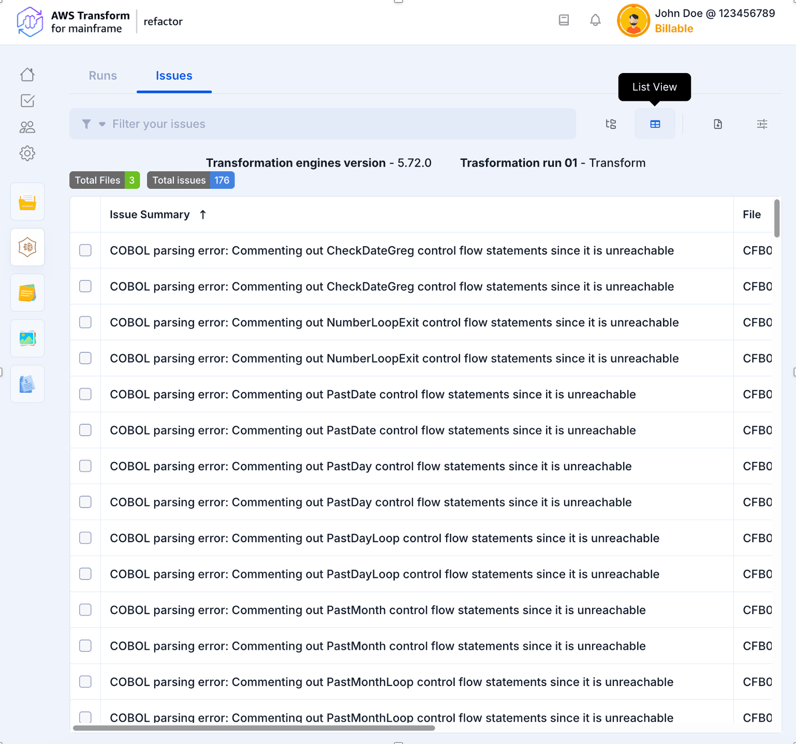Viewport: 796px width, 744px height.
Task: Check first CheckDateGreg issue checkbox
Action: 85,250
